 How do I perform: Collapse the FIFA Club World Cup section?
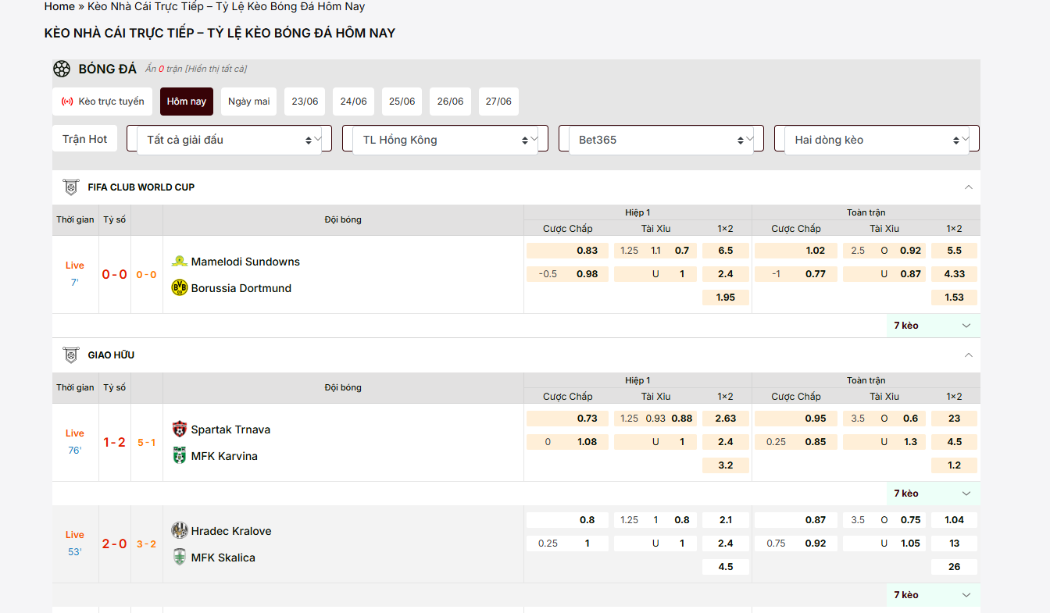click(x=969, y=187)
